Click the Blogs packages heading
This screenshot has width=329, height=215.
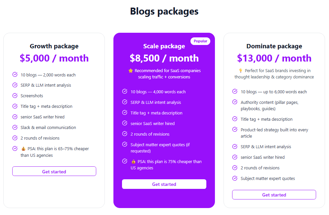(164, 11)
